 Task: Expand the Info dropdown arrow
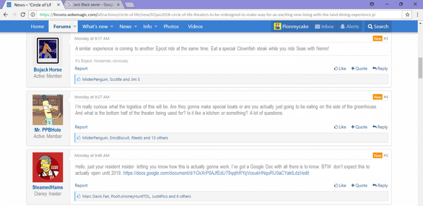[156, 27]
